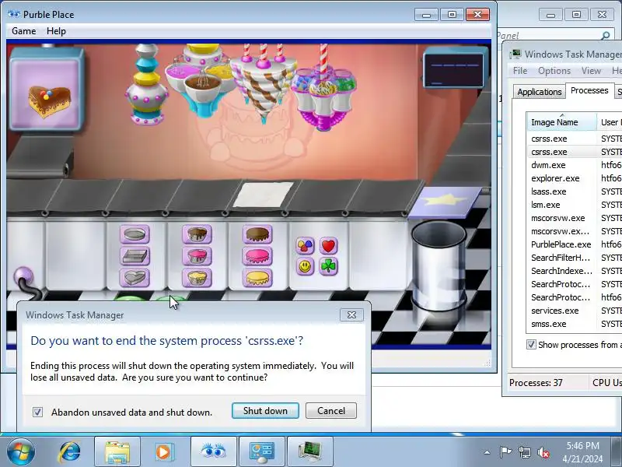Click muted volume tray icon

(x=543, y=452)
